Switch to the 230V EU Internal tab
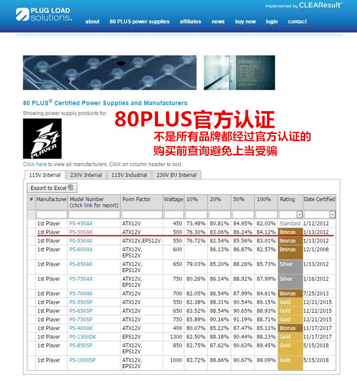357x381 pixels. [x=177, y=175]
